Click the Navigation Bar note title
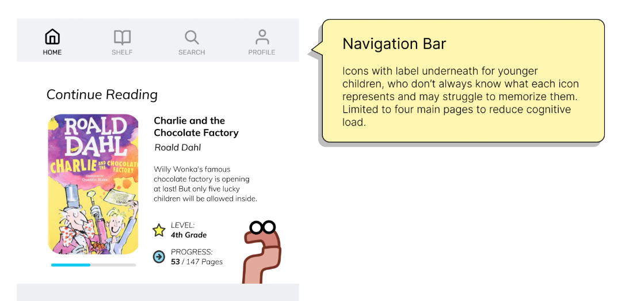The image size is (622, 301). (394, 44)
